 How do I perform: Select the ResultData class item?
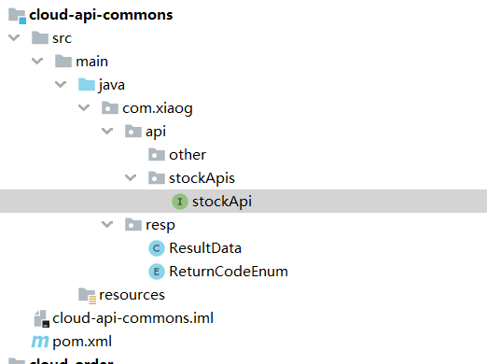195,248
